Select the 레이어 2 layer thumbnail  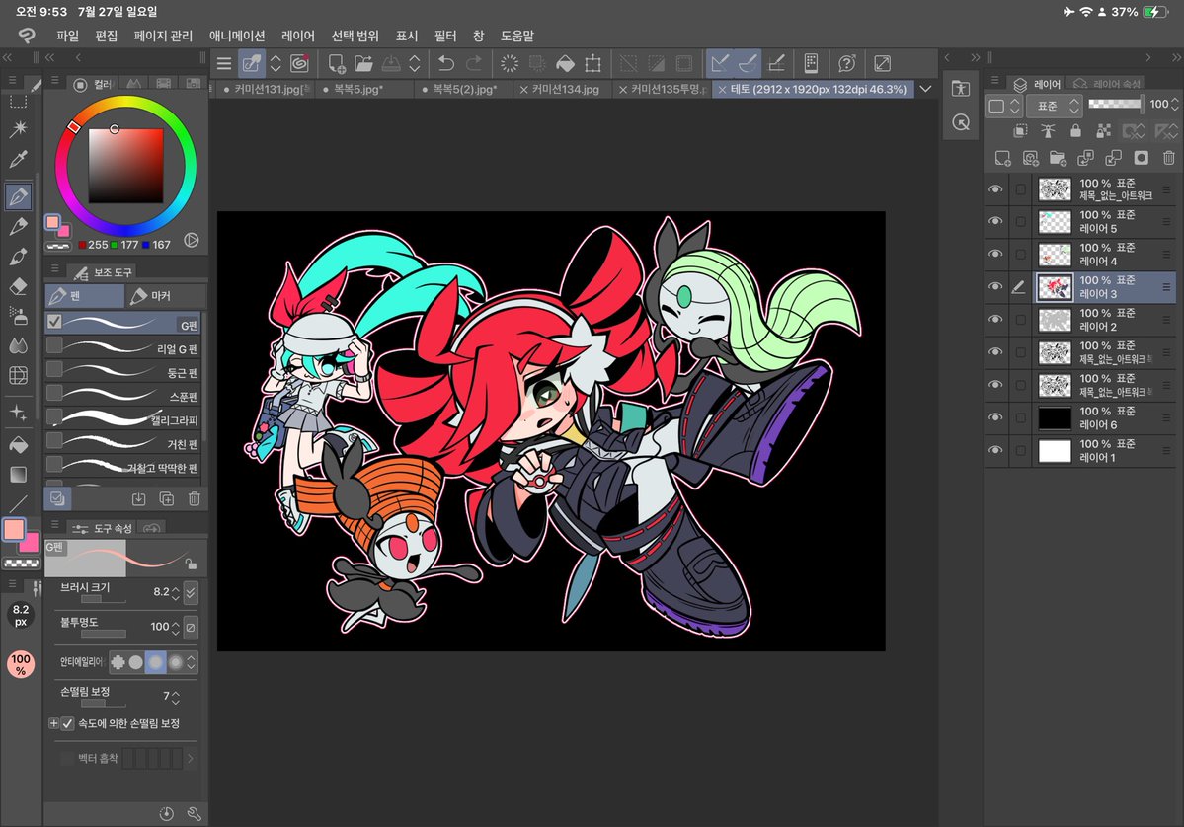pos(1054,320)
